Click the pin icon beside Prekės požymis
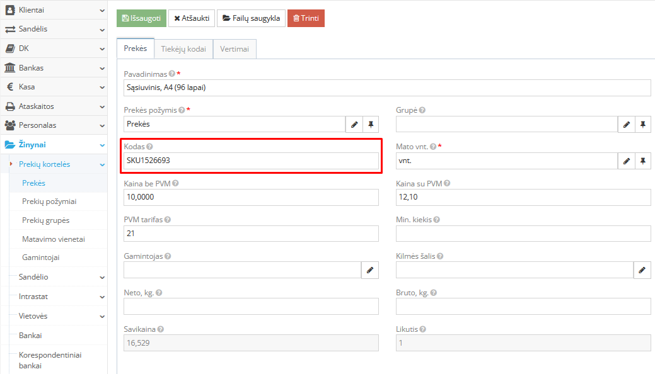 [x=371, y=125]
